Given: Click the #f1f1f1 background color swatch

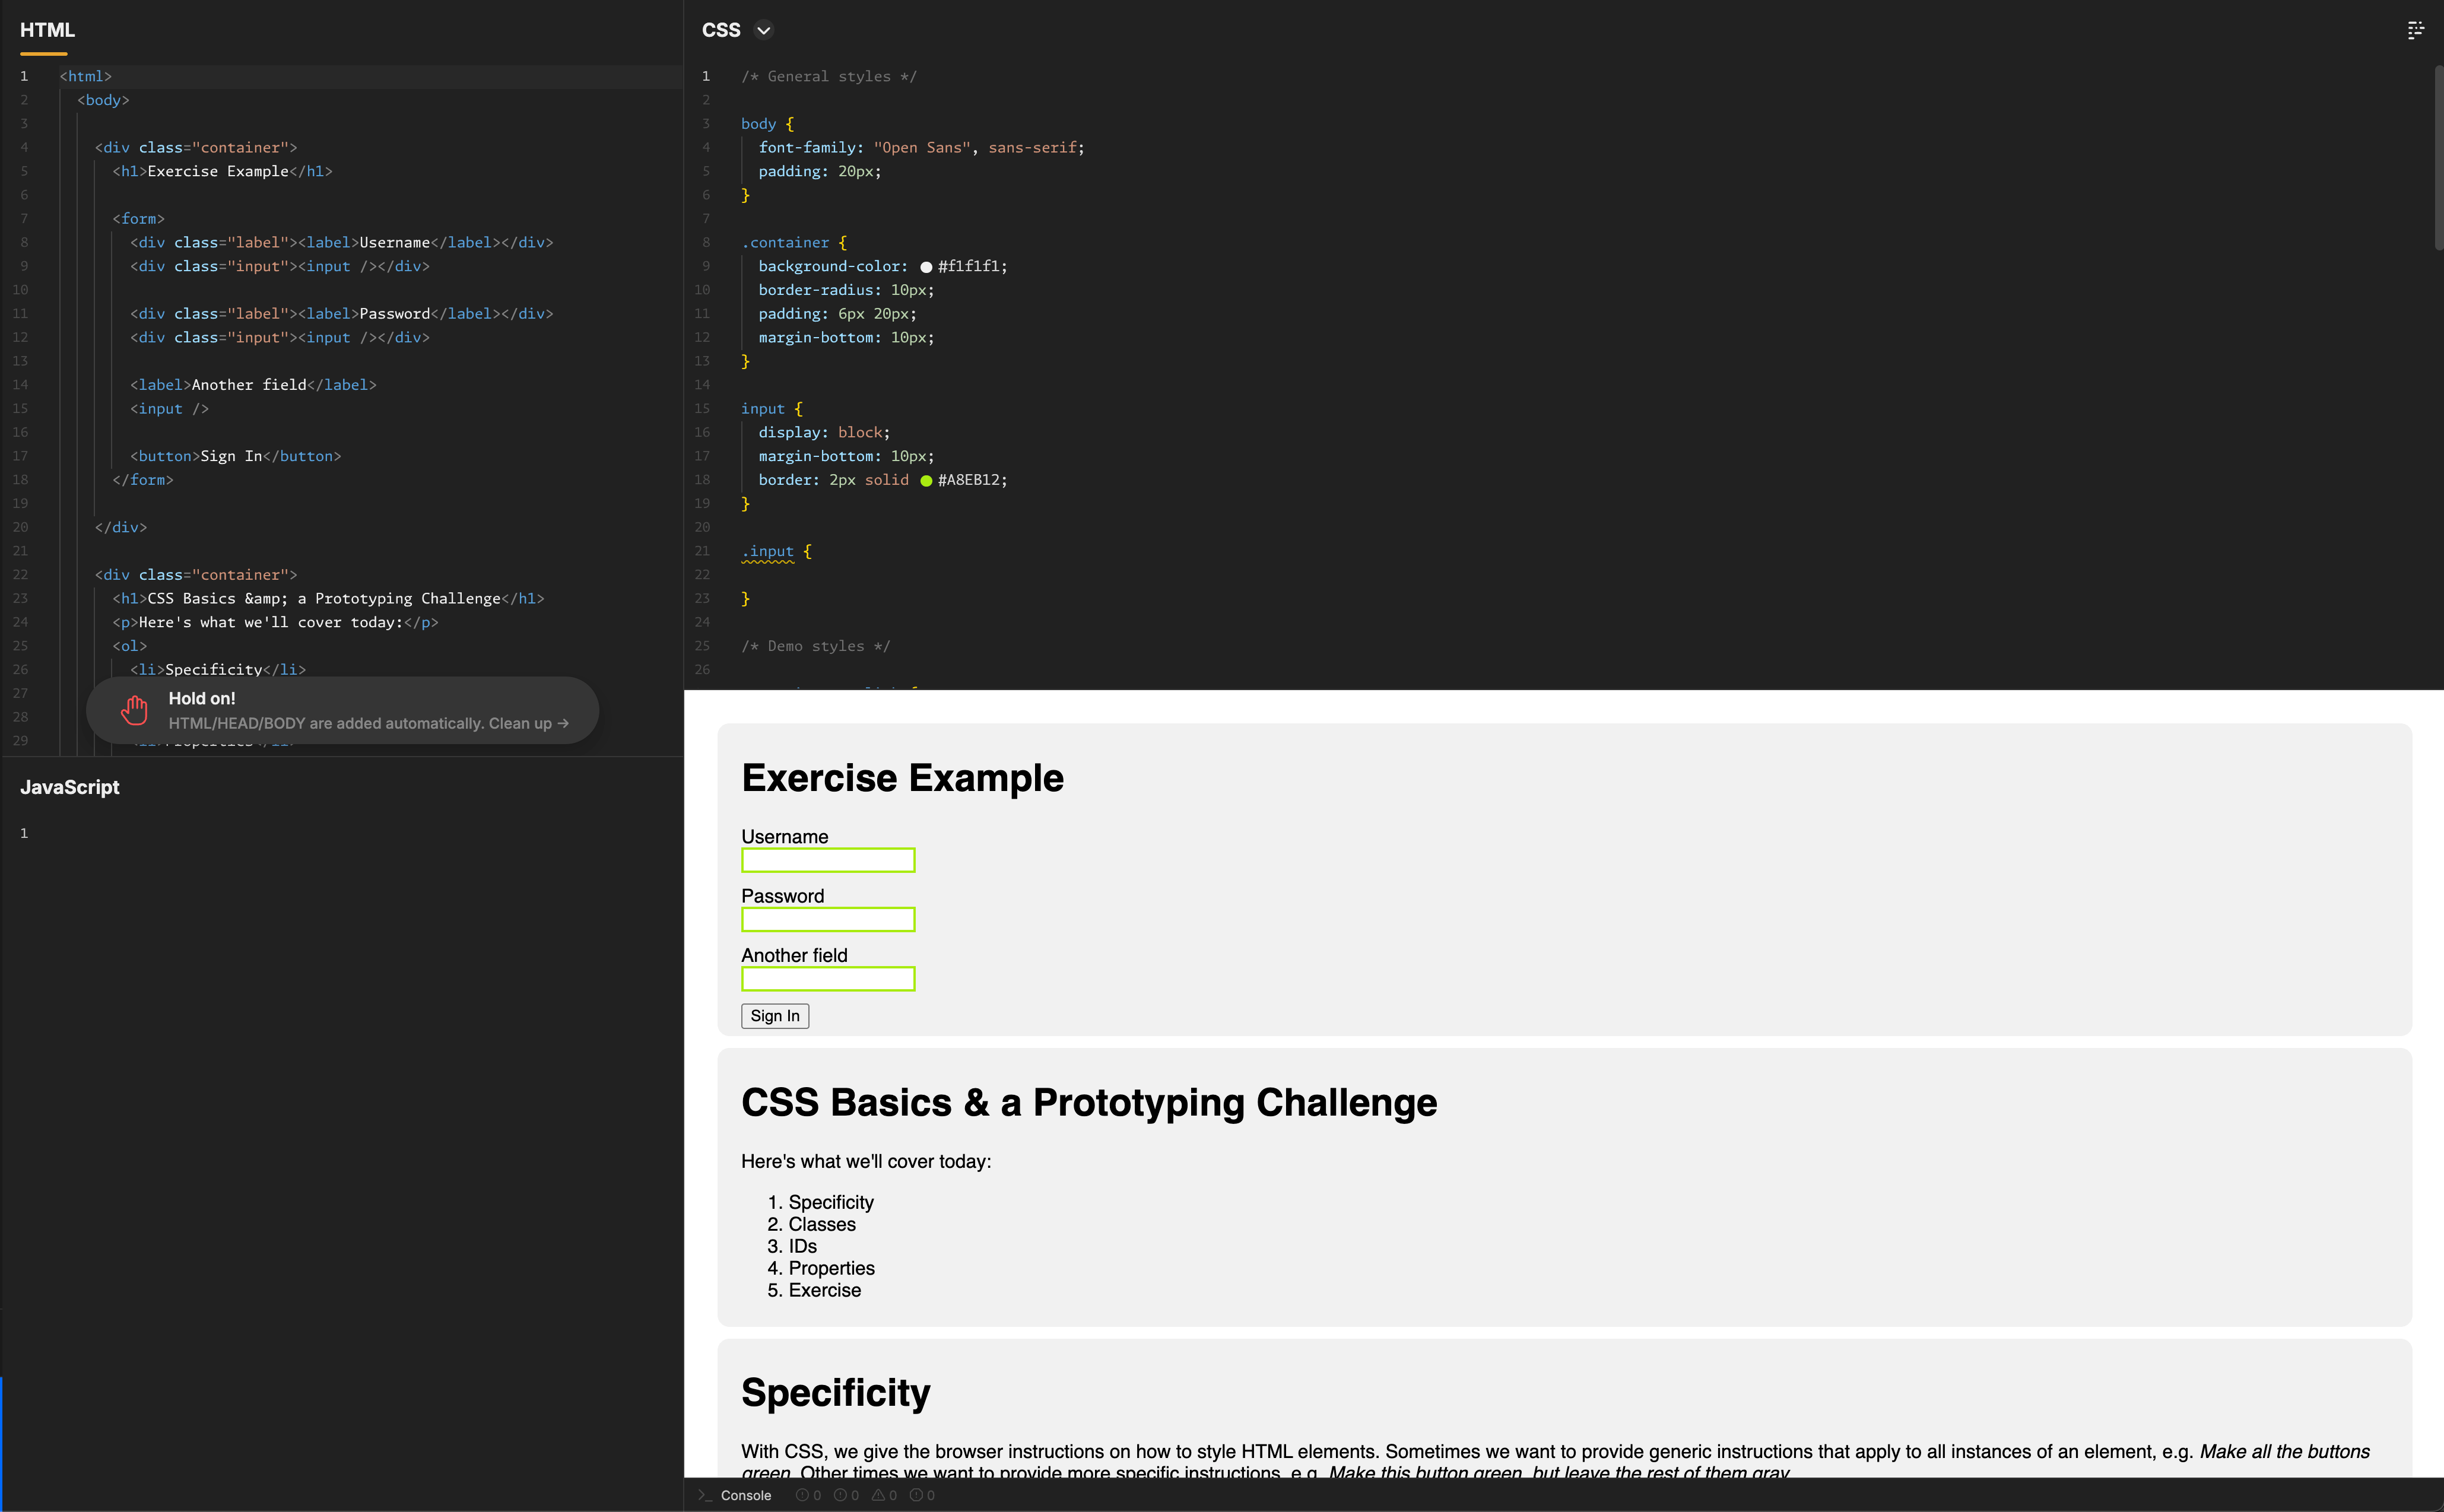Looking at the screenshot, I should click(x=926, y=267).
